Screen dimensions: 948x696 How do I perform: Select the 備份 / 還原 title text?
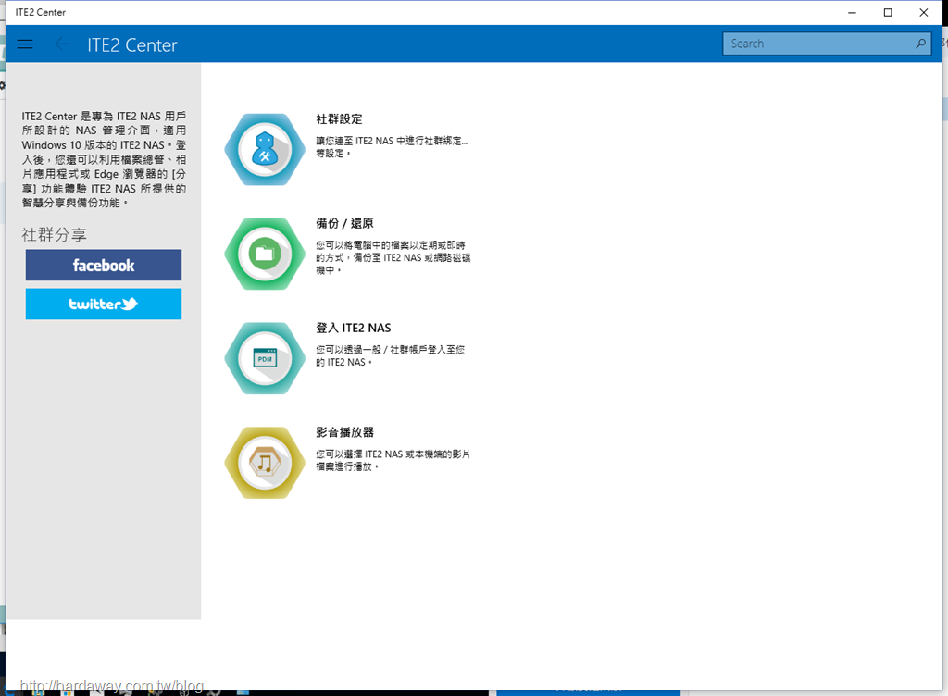[344, 224]
